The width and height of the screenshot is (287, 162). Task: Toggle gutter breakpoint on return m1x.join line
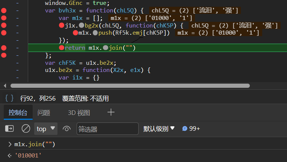[4, 48]
